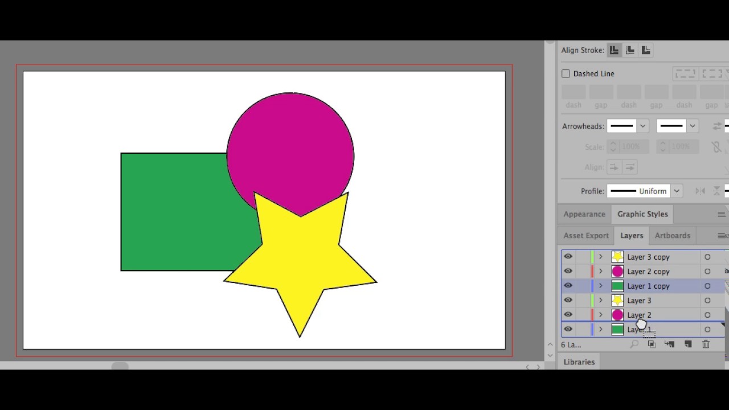Click target circle for Layer 2 copy

click(x=707, y=272)
